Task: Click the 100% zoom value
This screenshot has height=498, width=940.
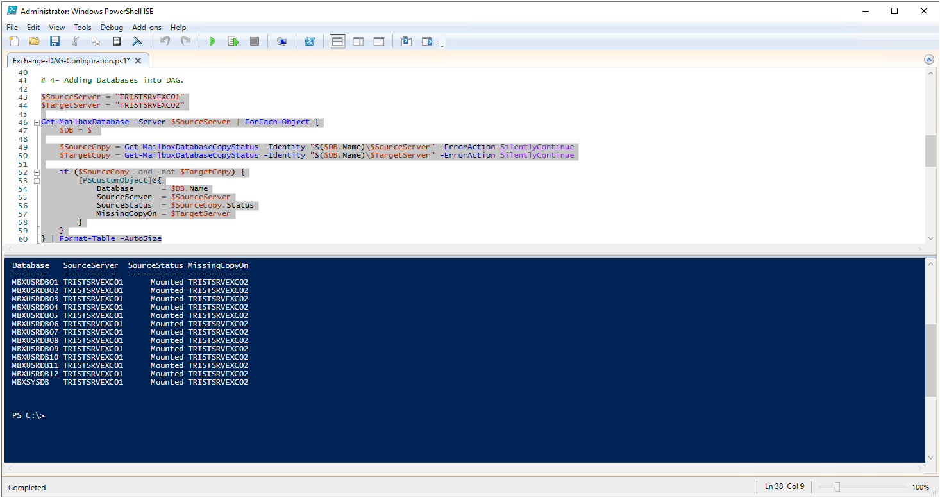Action: pyautogui.click(x=920, y=487)
